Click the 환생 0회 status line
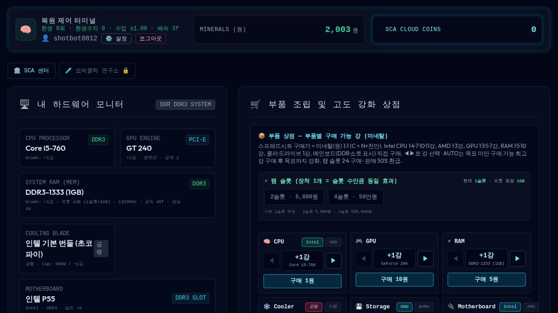Viewport: 558px width, 313px height. (110, 29)
